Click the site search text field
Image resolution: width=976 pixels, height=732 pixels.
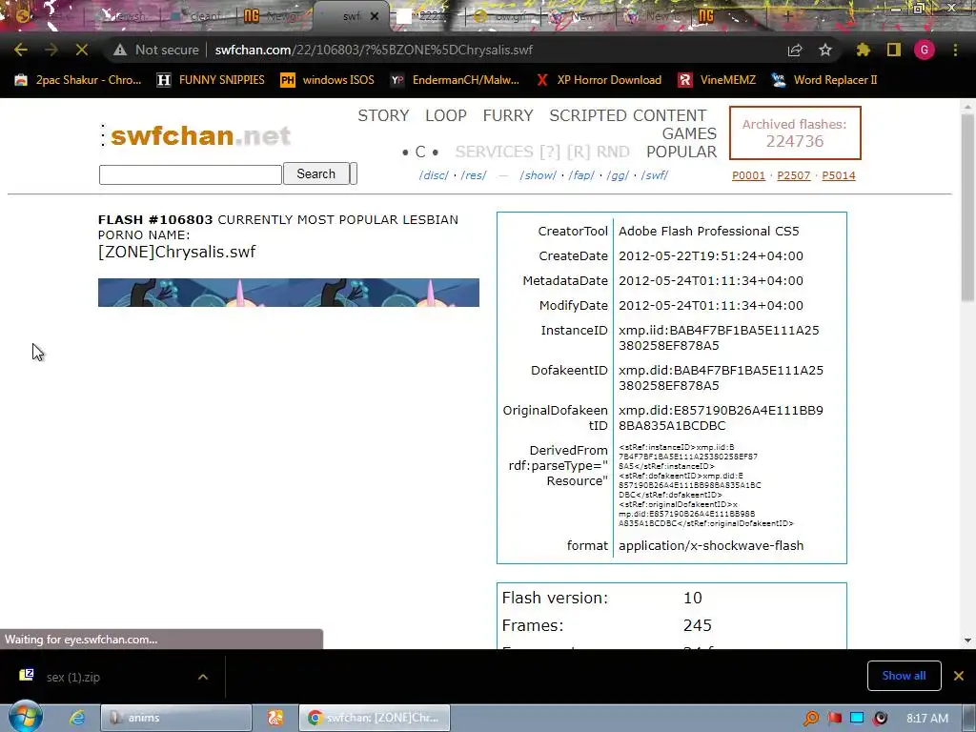[x=191, y=174]
